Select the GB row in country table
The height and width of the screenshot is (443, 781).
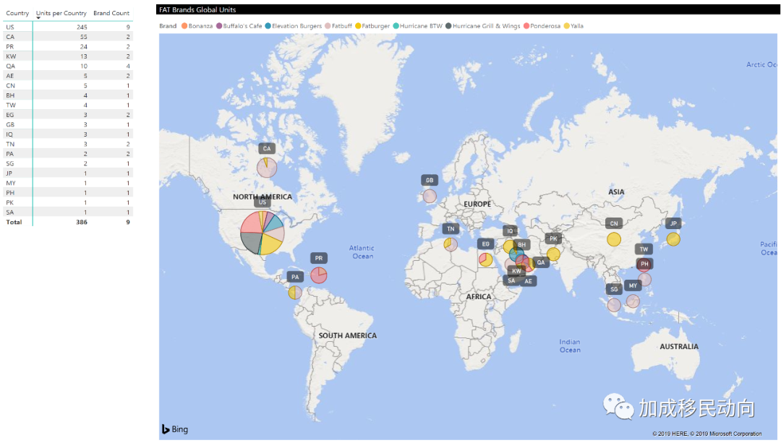point(68,124)
